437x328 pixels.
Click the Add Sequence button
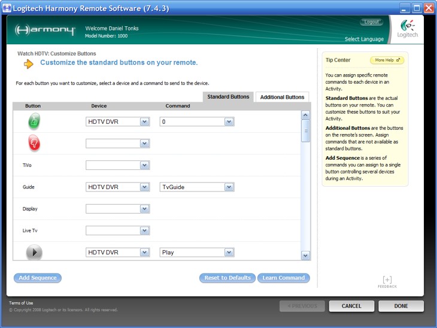pos(38,278)
